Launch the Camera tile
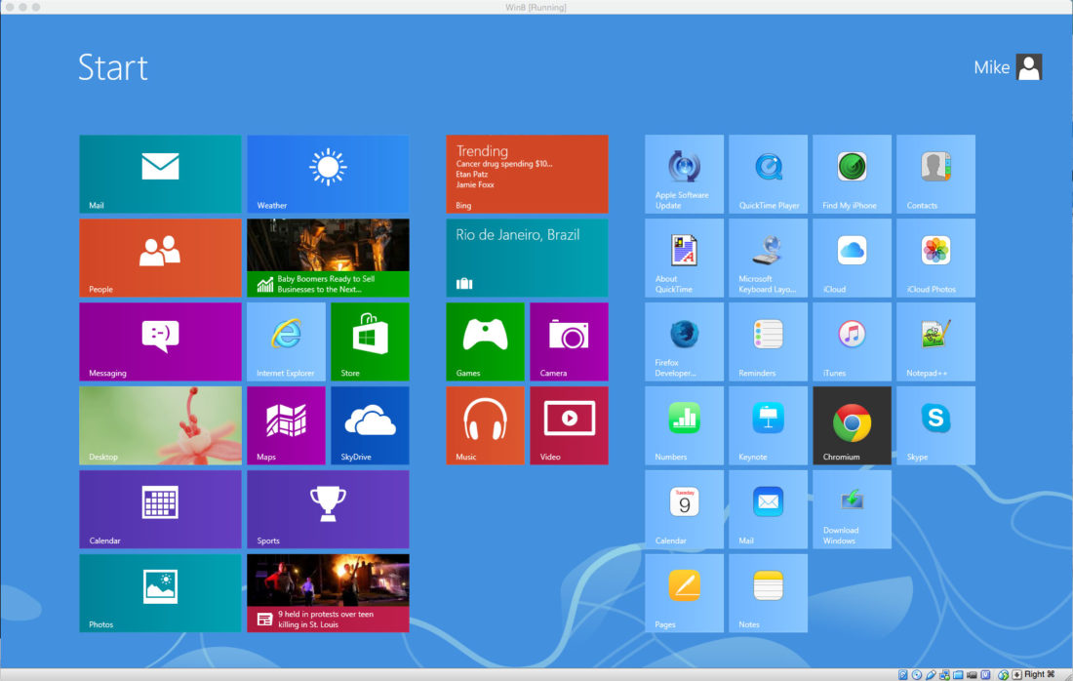 (569, 341)
